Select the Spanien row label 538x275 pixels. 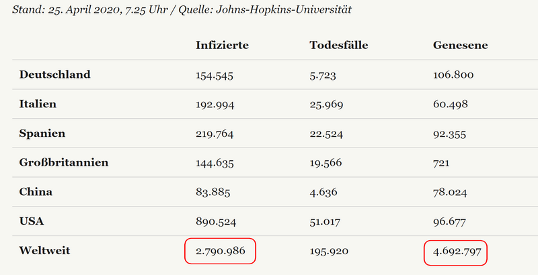[x=42, y=133]
